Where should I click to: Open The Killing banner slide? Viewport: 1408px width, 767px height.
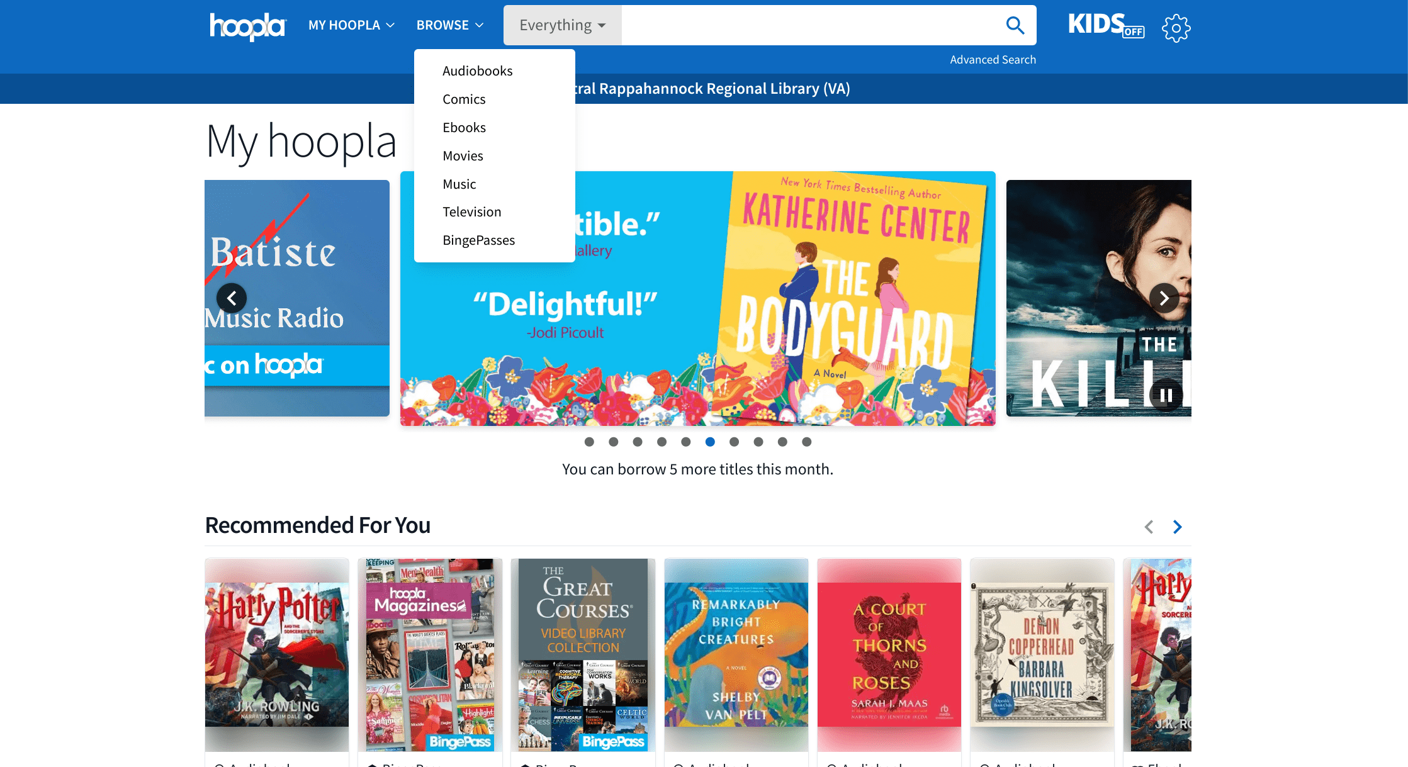tap(1098, 298)
